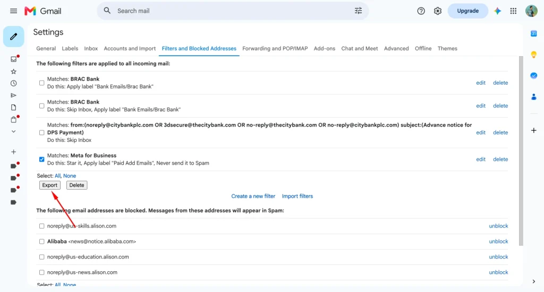
Task: Select None filters link
Action: point(70,176)
